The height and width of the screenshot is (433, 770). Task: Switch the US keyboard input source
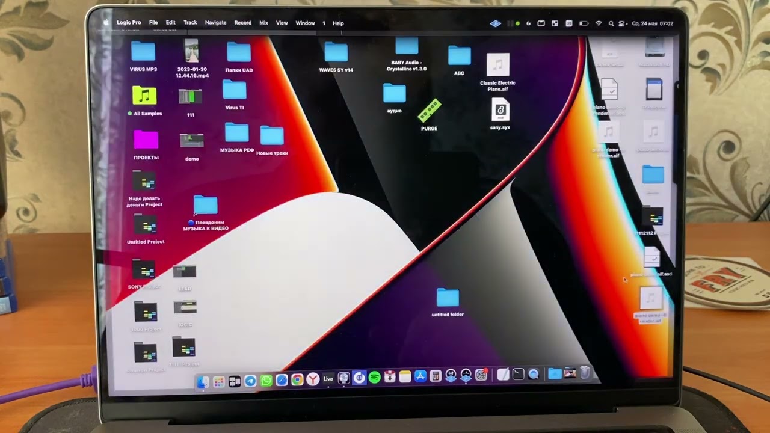[x=569, y=23]
